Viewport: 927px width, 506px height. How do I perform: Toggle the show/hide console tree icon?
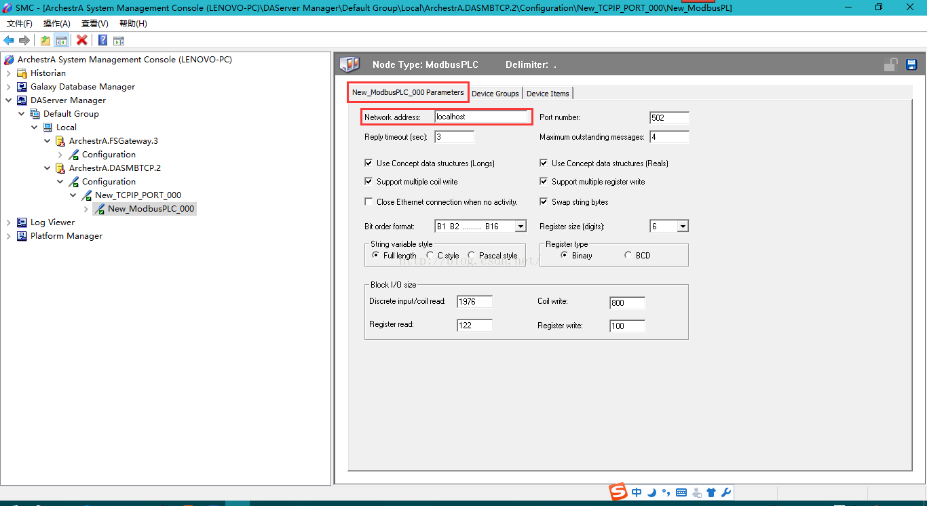click(x=61, y=41)
